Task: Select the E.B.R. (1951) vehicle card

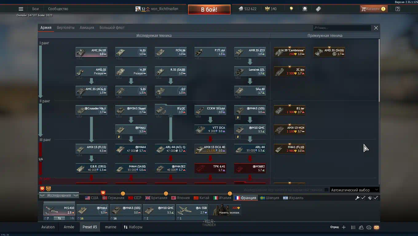Action: 91,168
